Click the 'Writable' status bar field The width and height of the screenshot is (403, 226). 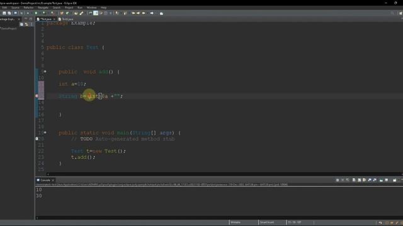[x=236, y=222]
